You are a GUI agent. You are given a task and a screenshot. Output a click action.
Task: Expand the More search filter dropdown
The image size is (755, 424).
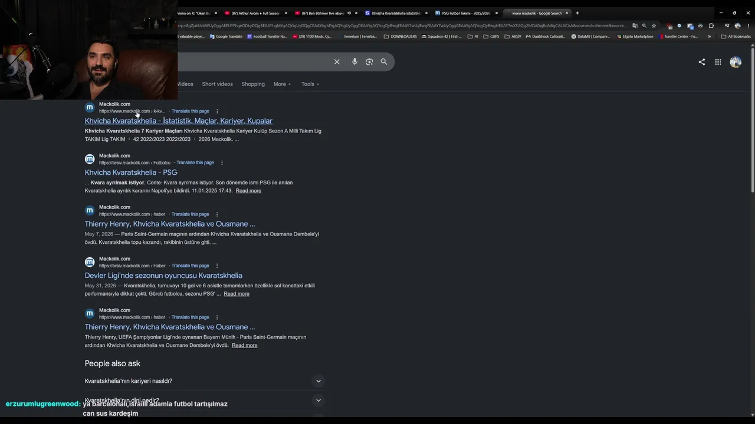coord(282,84)
